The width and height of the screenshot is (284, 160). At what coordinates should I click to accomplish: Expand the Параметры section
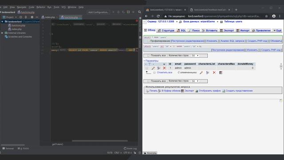coord(151,61)
